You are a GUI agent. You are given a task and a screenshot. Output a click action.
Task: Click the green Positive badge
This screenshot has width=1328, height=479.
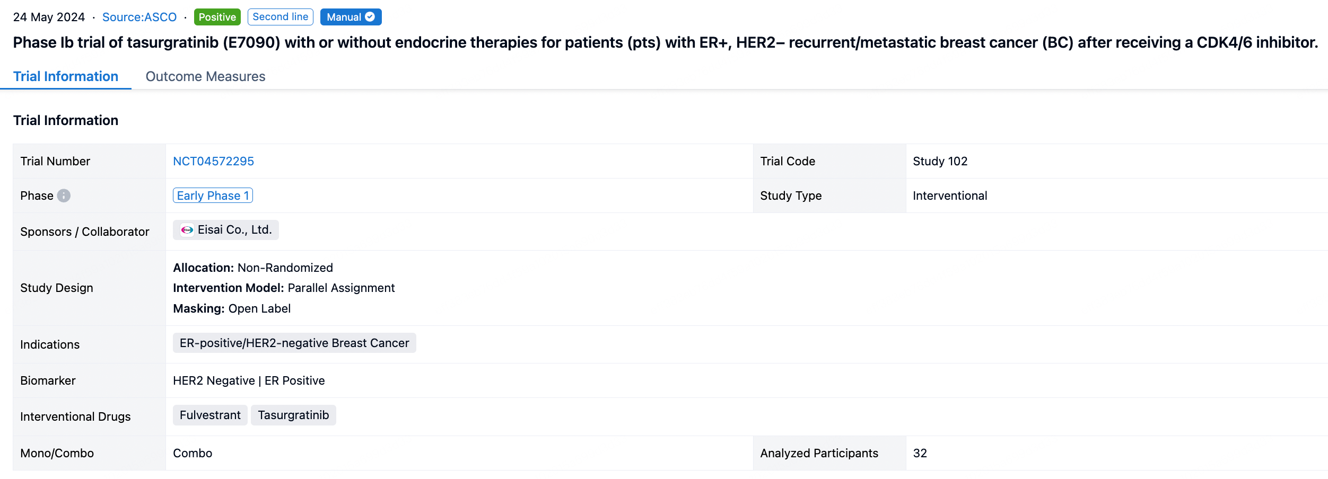tap(217, 17)
